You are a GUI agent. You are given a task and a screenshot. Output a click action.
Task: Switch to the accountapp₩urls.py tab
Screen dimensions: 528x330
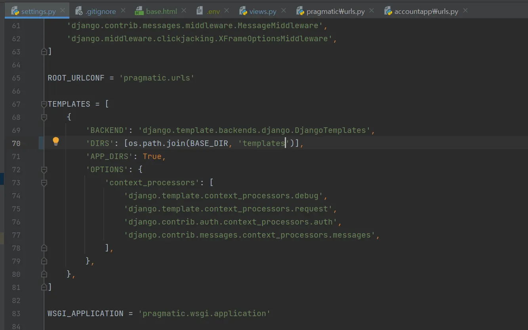point(426,12)
